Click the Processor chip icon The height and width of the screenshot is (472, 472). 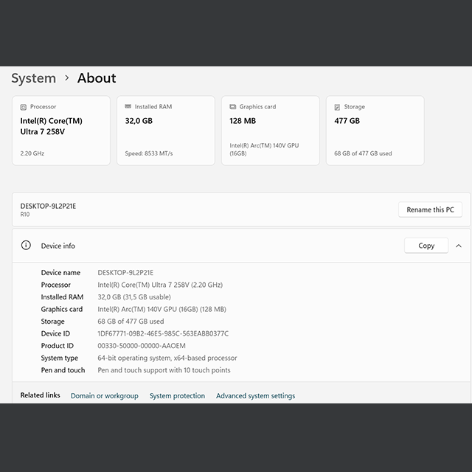[x=23, y=107]
